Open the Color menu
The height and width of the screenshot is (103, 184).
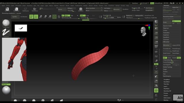13,6
